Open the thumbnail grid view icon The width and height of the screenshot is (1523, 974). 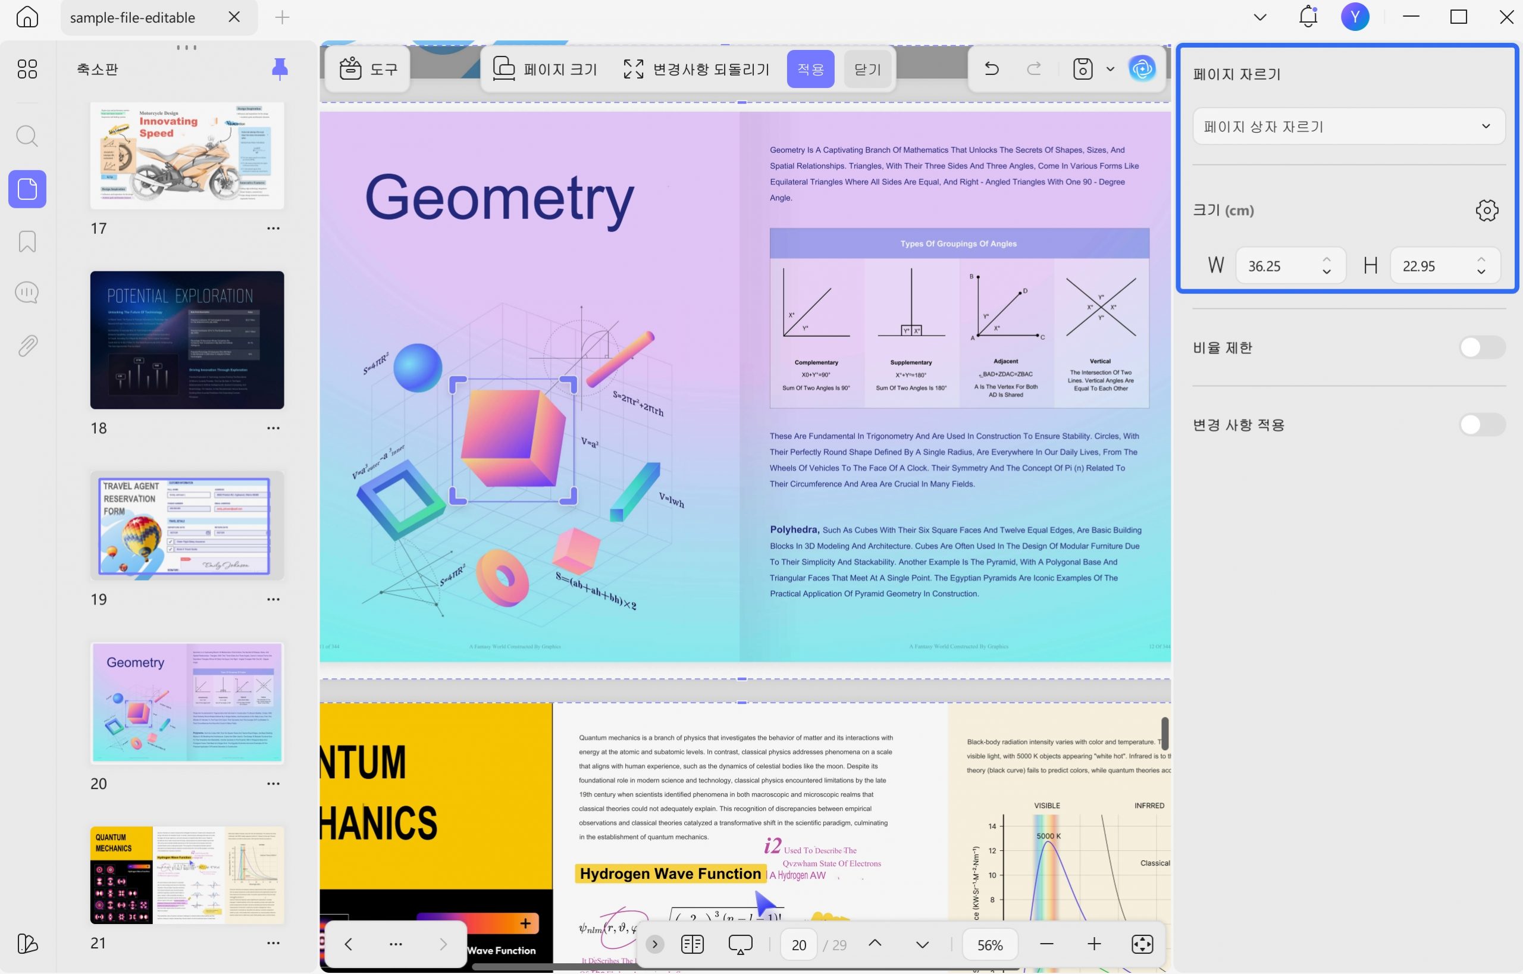27,69
